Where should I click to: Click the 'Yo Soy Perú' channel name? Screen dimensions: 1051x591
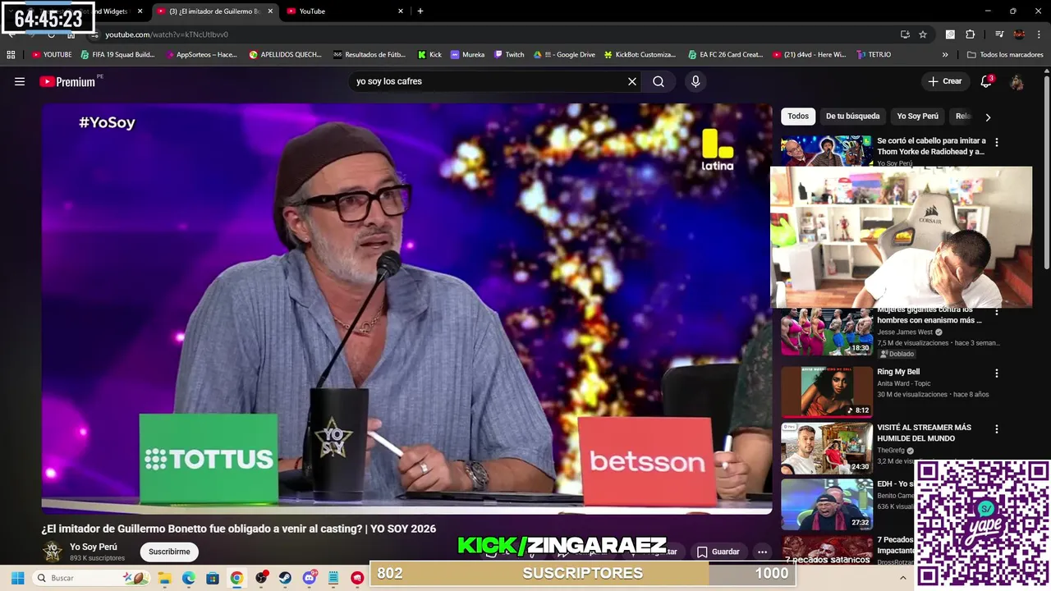click(94, 547)
